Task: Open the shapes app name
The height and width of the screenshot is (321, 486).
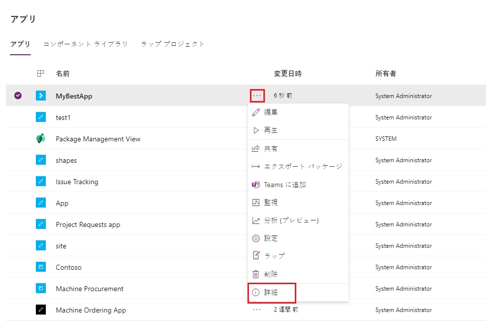Action: [66, 160]
